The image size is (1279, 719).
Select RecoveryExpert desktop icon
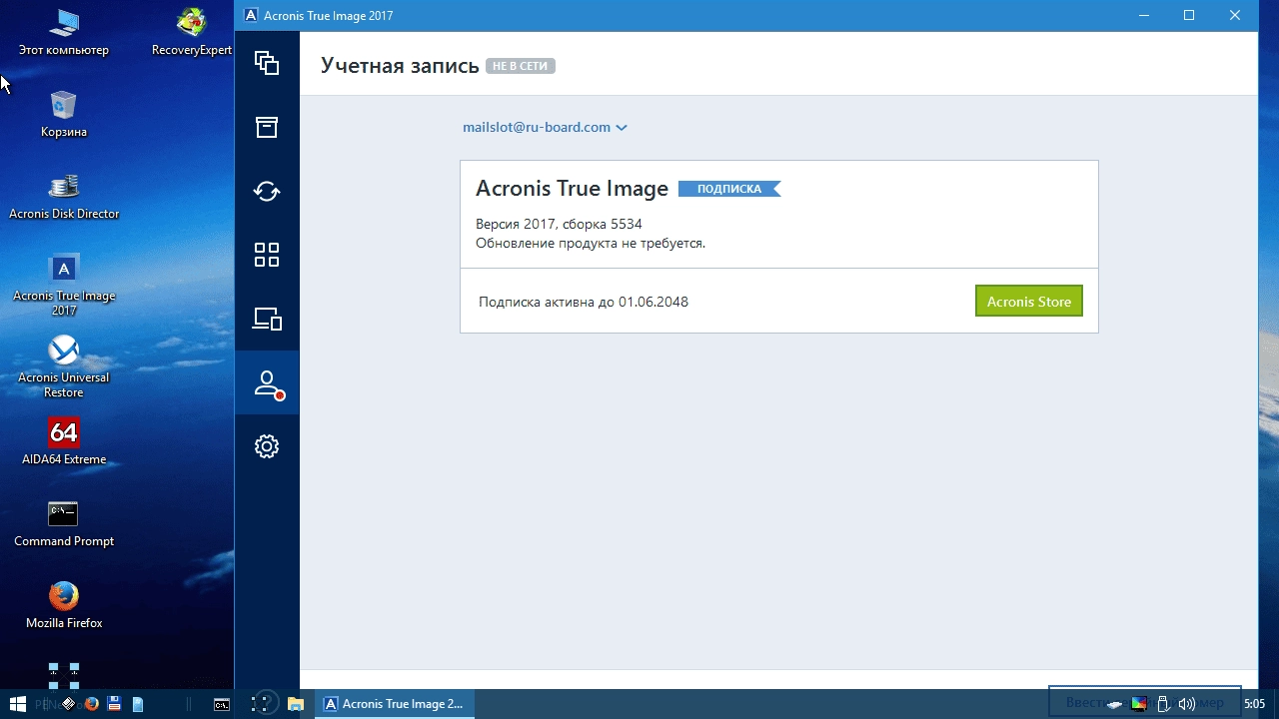click(192, 31)
